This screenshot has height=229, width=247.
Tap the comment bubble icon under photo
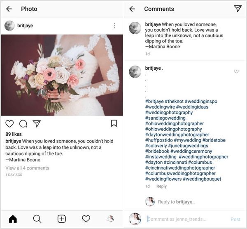(23, 123)
